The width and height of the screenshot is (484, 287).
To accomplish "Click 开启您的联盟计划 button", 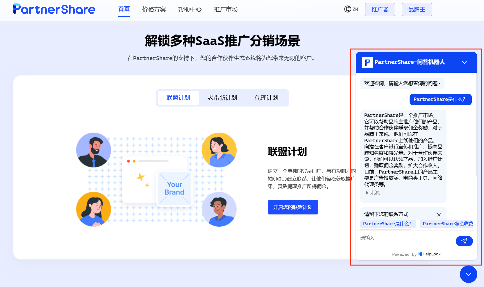I will pyautogui.click(x=293, y=207).
